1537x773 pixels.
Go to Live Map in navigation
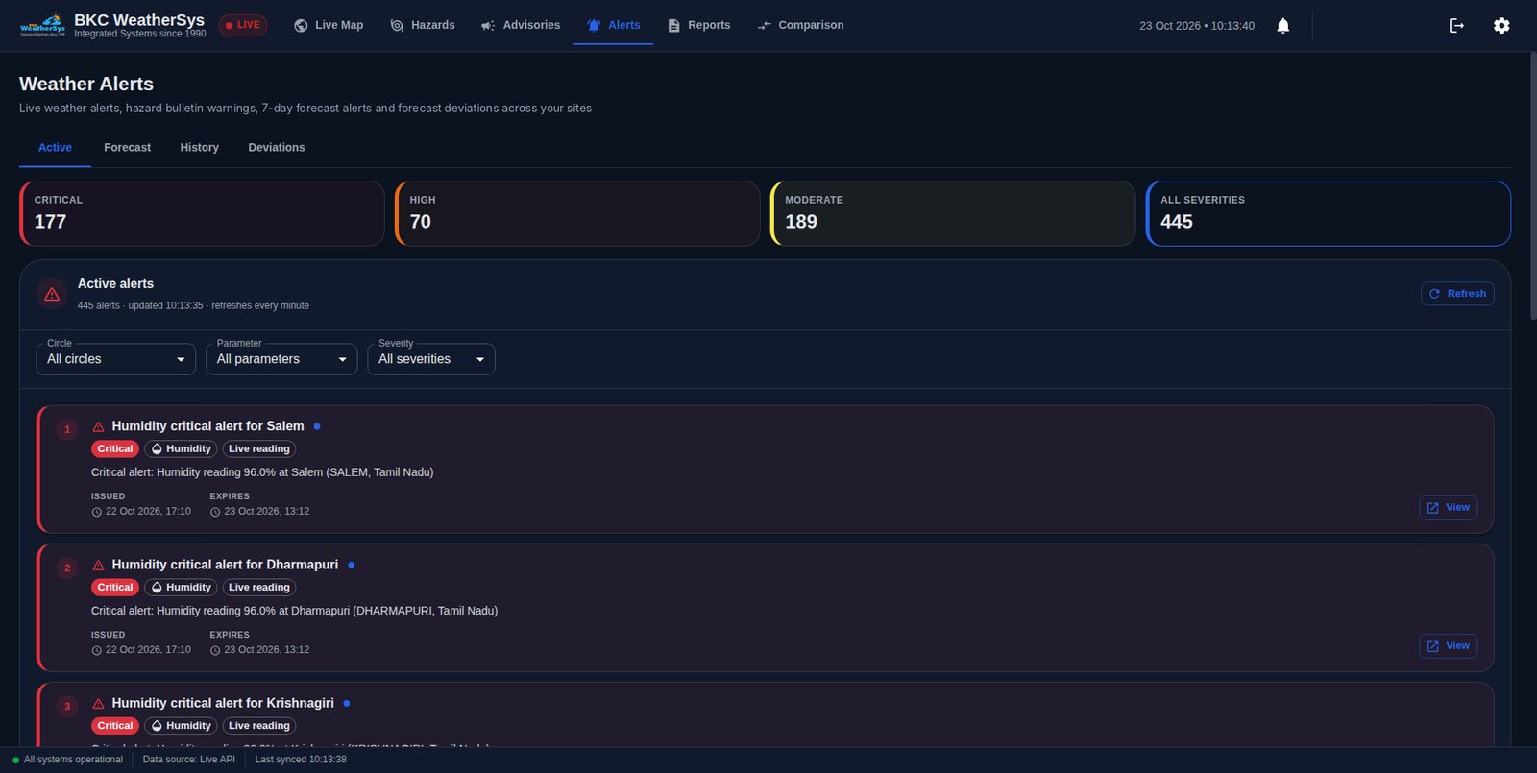[329, 25]
